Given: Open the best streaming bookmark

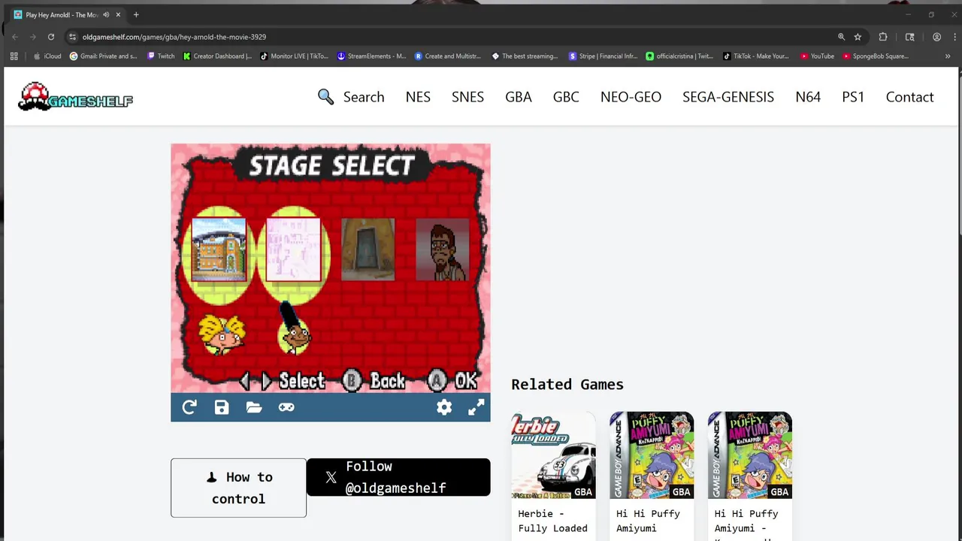Looking at the screenshot, I should point(525,56).
